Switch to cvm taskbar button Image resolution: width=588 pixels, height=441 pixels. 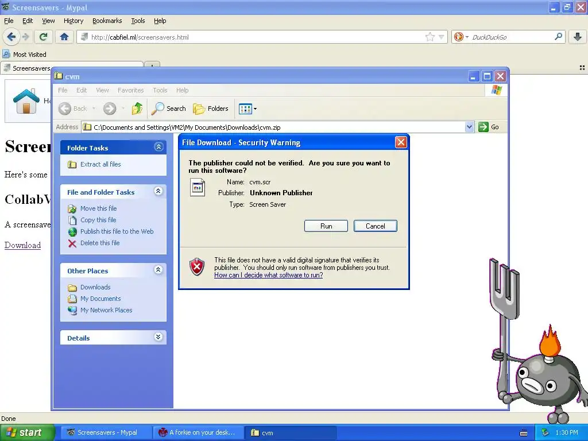[x=290, y=433]
